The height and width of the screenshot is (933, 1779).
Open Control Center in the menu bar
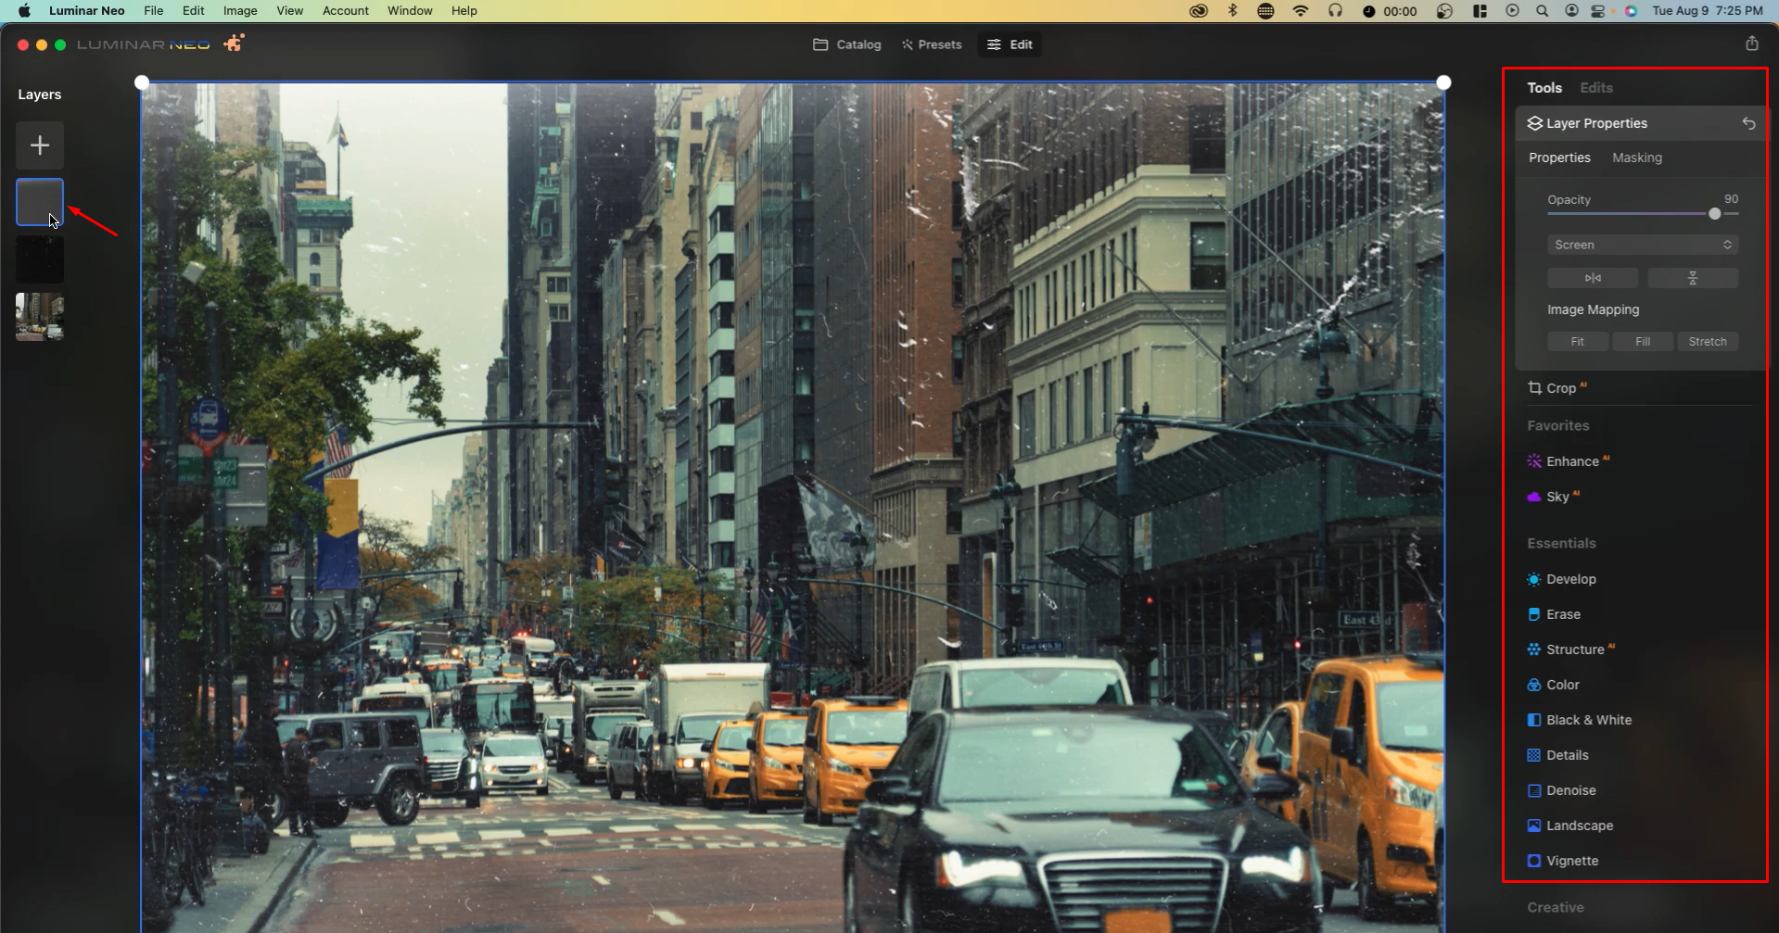point(1598,11)
